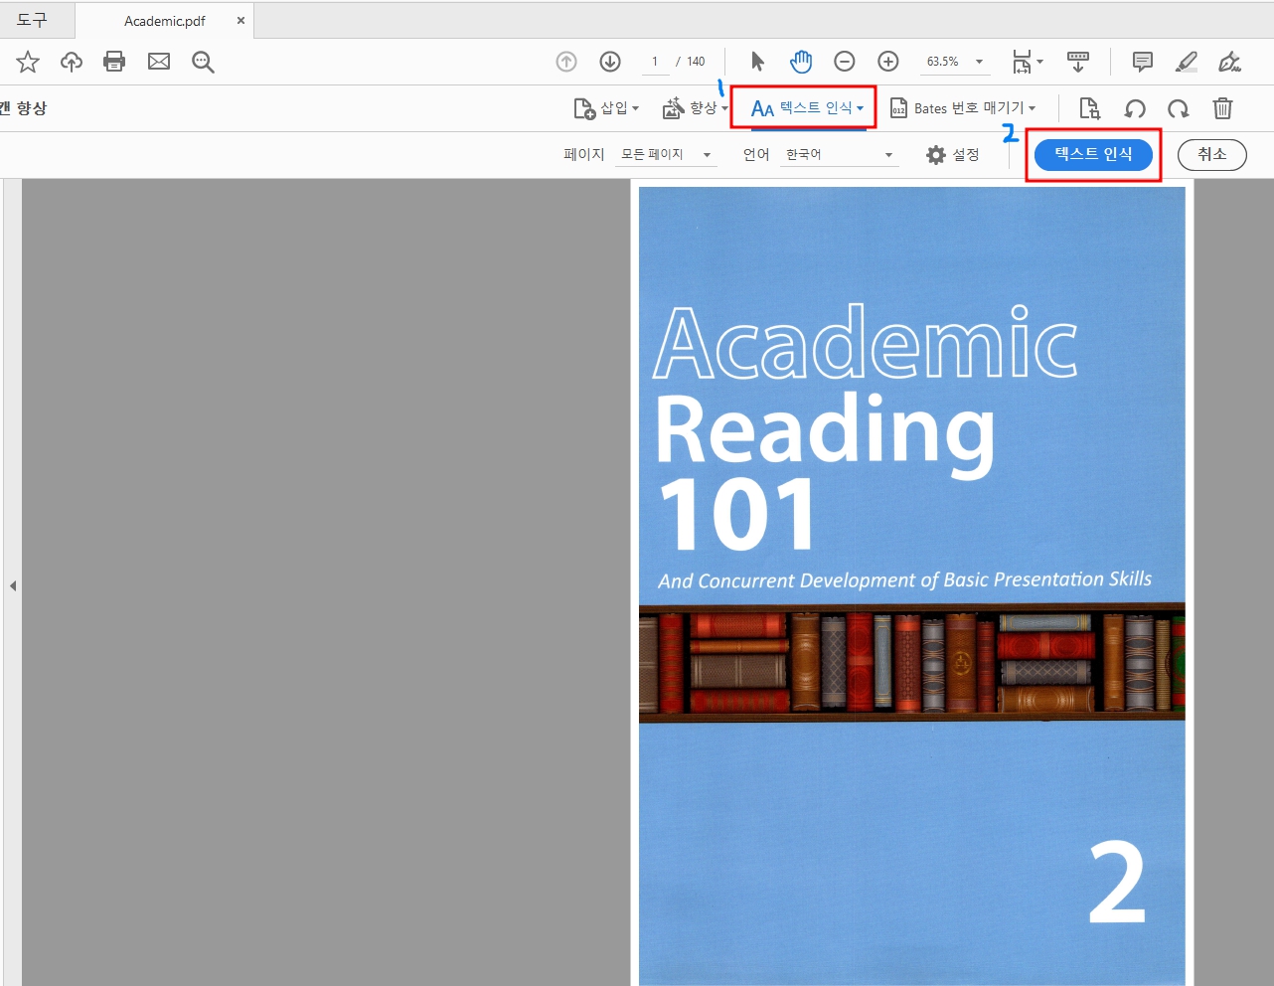Click the upload to cloud icon
Screen dimensions: 1274x986
[72, 62]
